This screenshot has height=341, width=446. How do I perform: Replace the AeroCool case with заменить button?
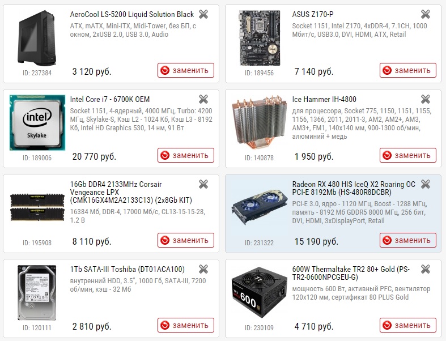click(186, 70)
